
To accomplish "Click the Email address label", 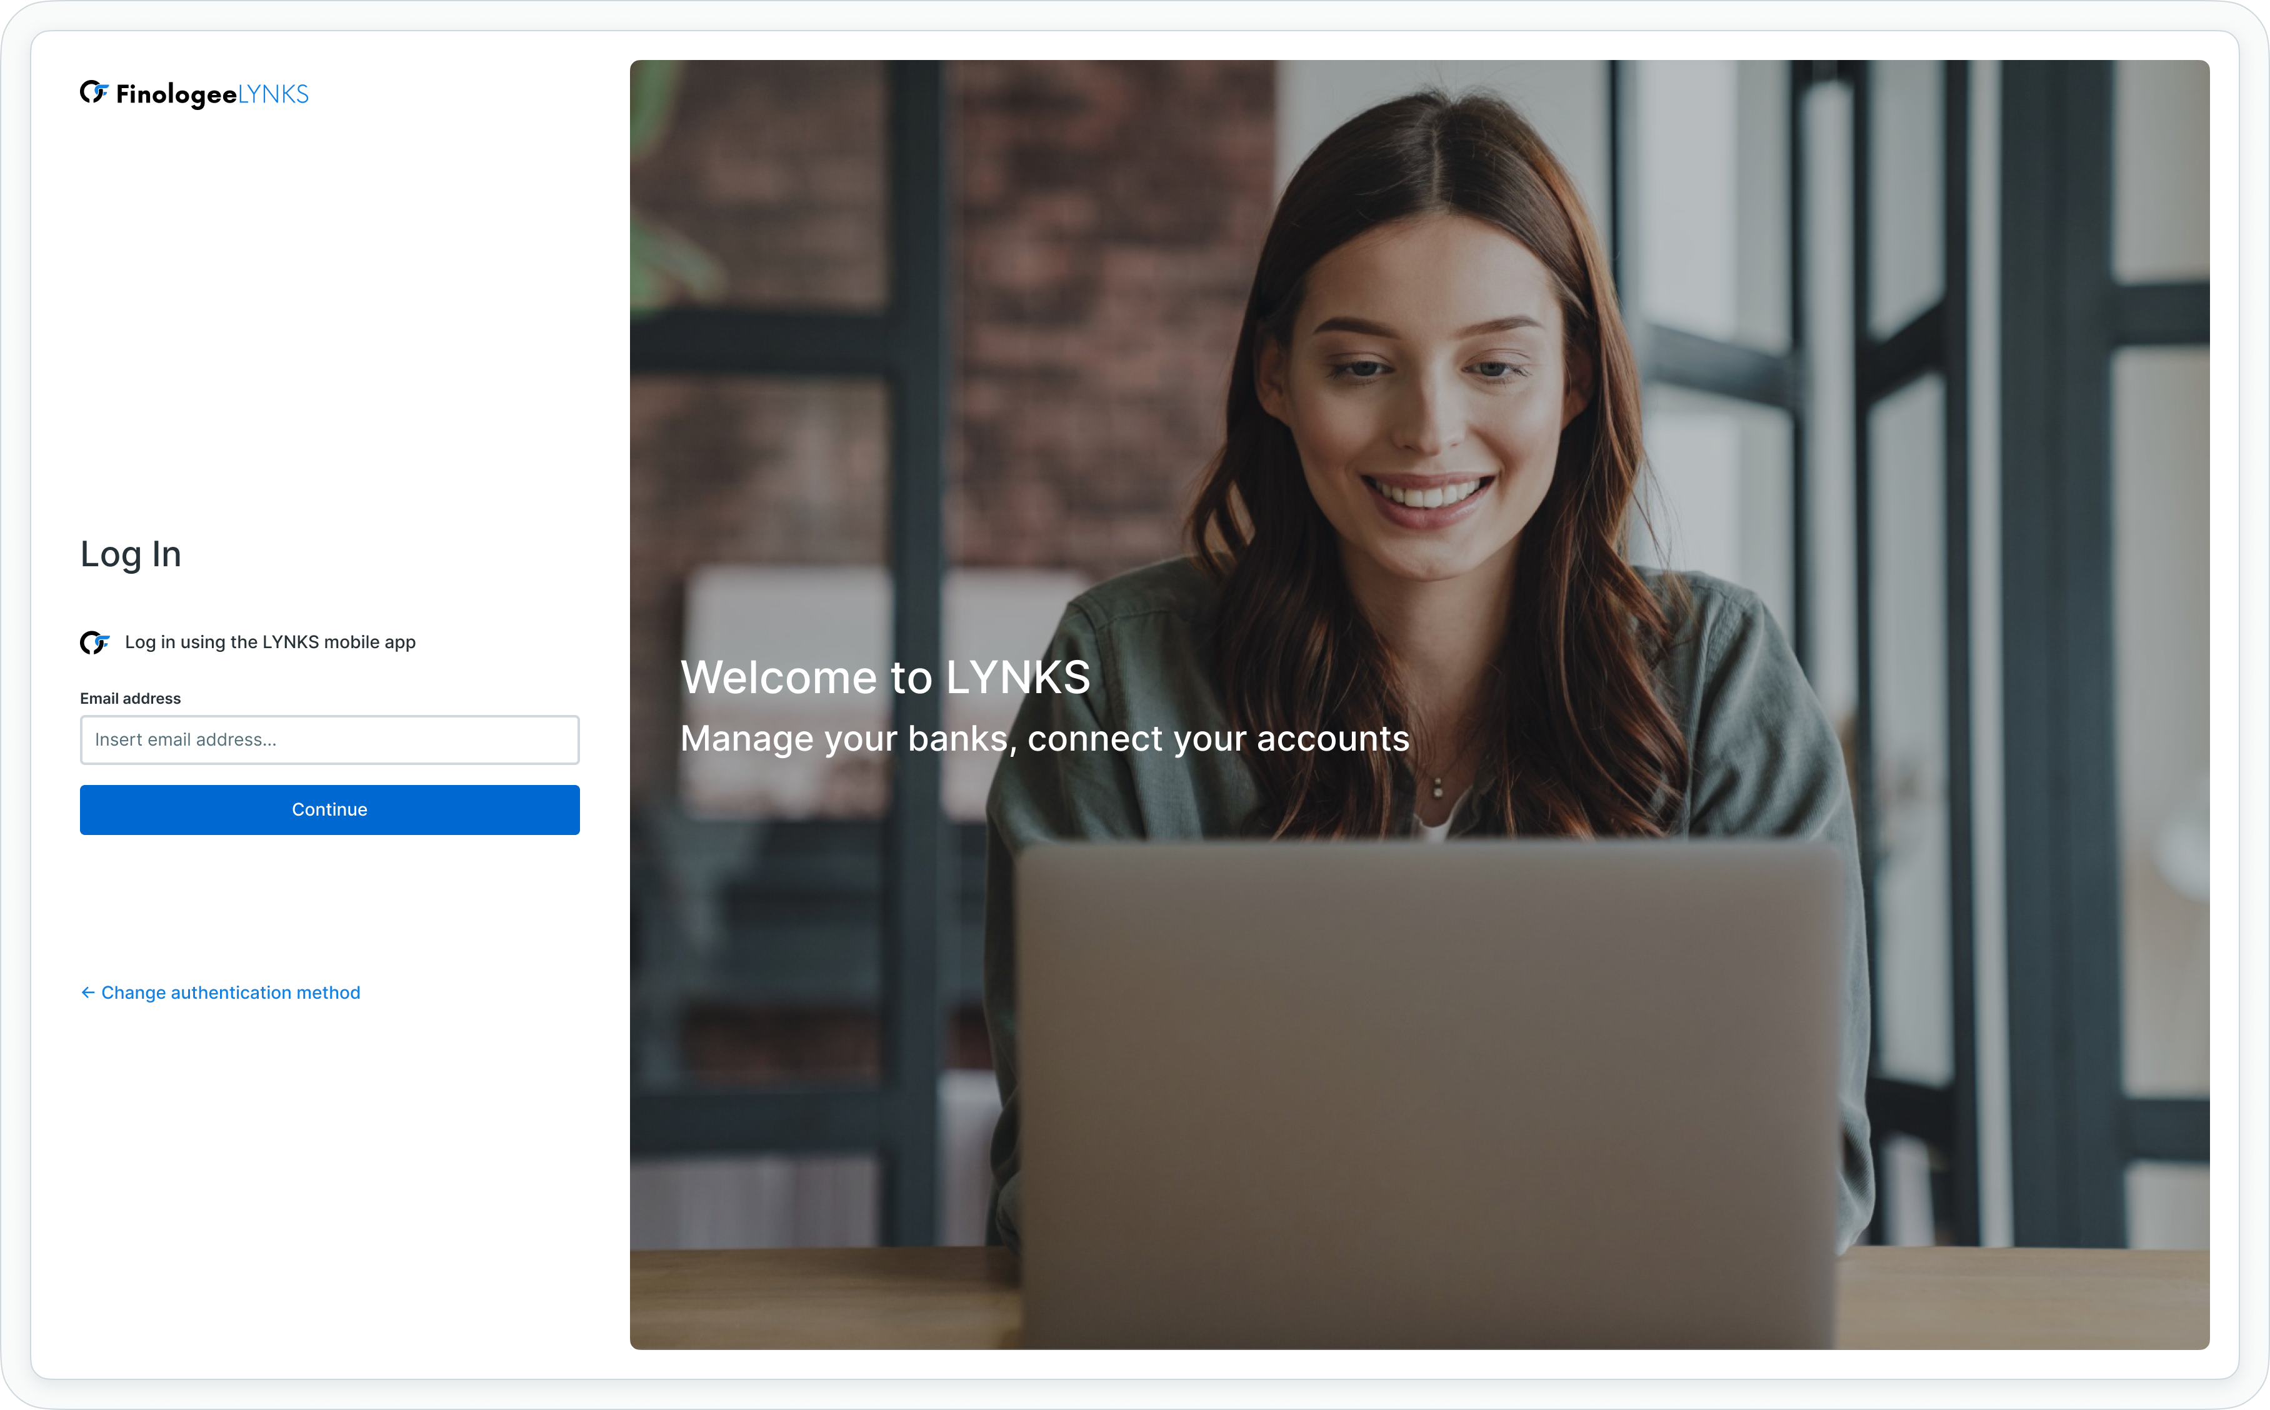I will pyautogui.click(x=131, y=699).
